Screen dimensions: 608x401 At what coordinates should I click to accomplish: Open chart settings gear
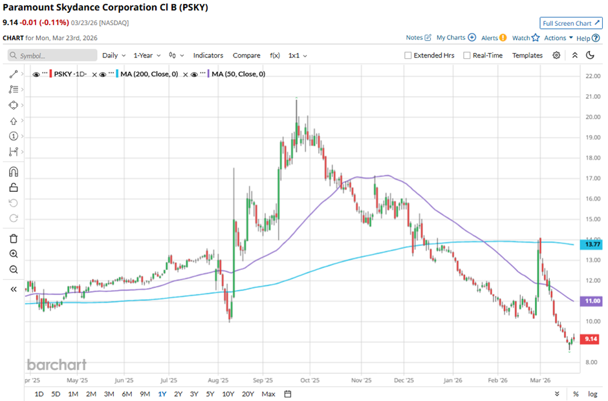coord(556,56)
